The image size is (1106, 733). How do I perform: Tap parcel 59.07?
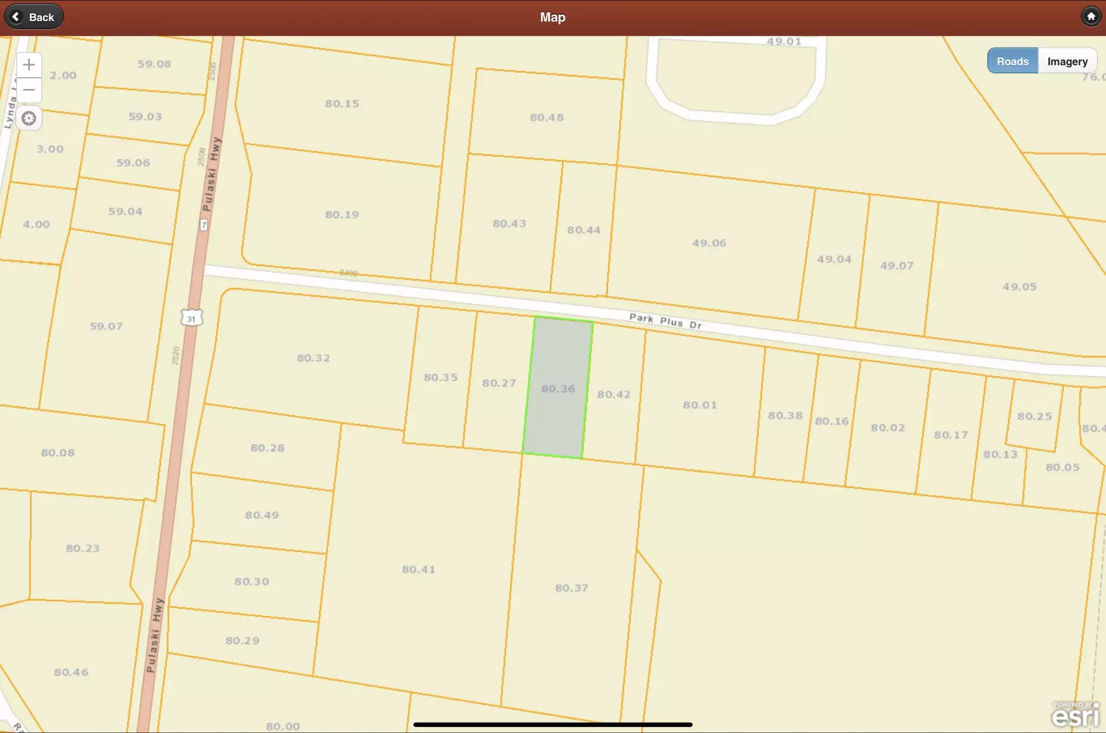click(x=106, y=326)
